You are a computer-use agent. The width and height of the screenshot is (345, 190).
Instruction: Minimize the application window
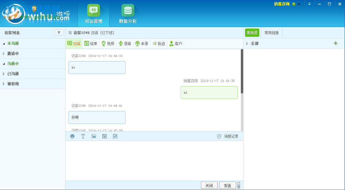tap(319, 4)
